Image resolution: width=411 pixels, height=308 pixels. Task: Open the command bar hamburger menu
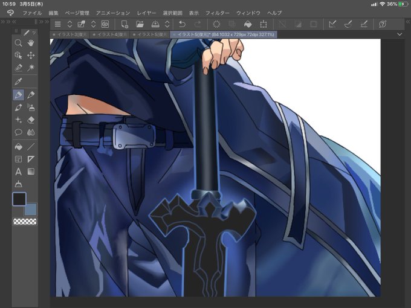coord(57,24)
